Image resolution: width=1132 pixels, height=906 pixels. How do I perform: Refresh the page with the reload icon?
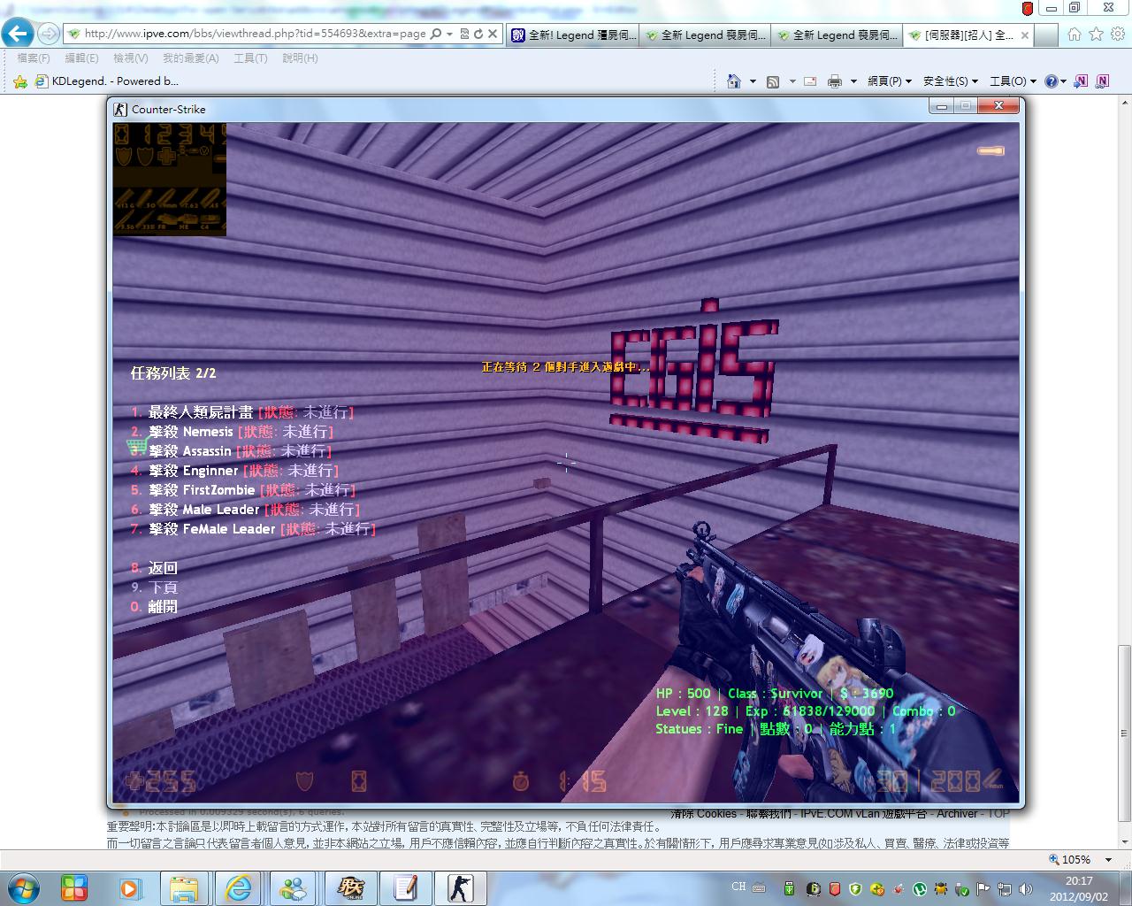pyautogui.click(x=478, y=34)
